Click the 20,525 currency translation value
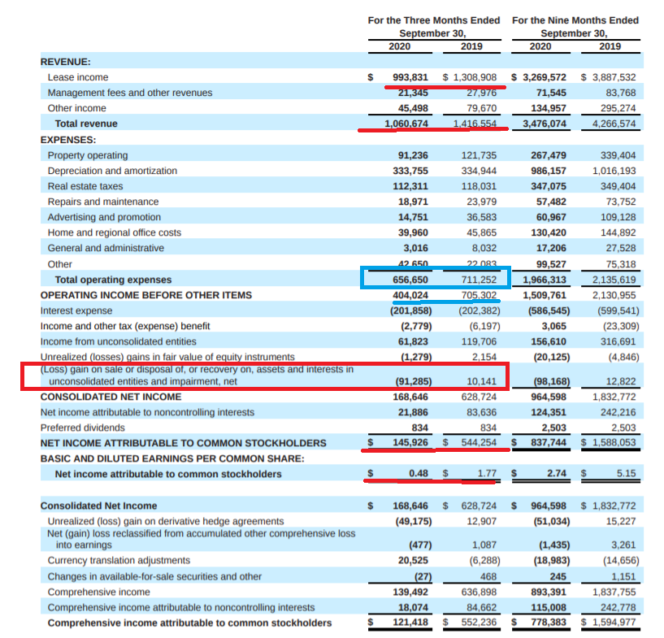664x638 pixels. pos(413,561)
